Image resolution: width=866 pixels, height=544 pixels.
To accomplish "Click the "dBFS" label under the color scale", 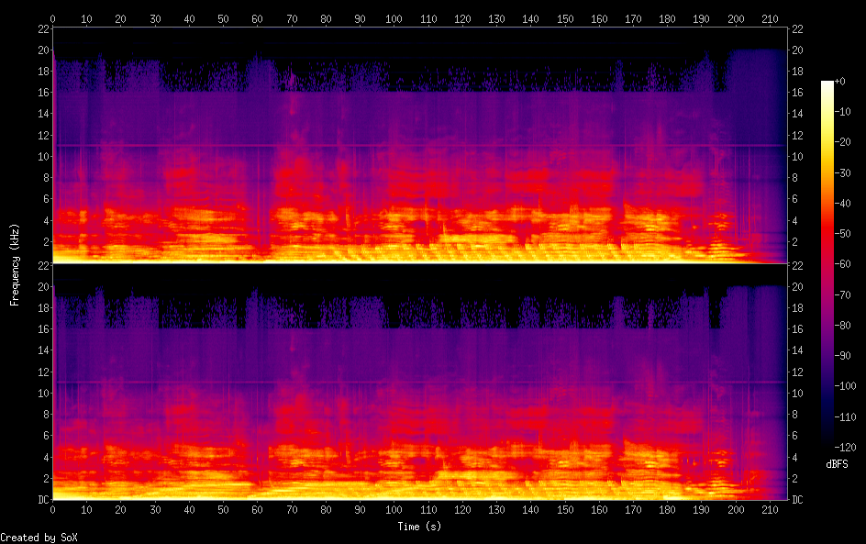I will [x=837, y=464].
